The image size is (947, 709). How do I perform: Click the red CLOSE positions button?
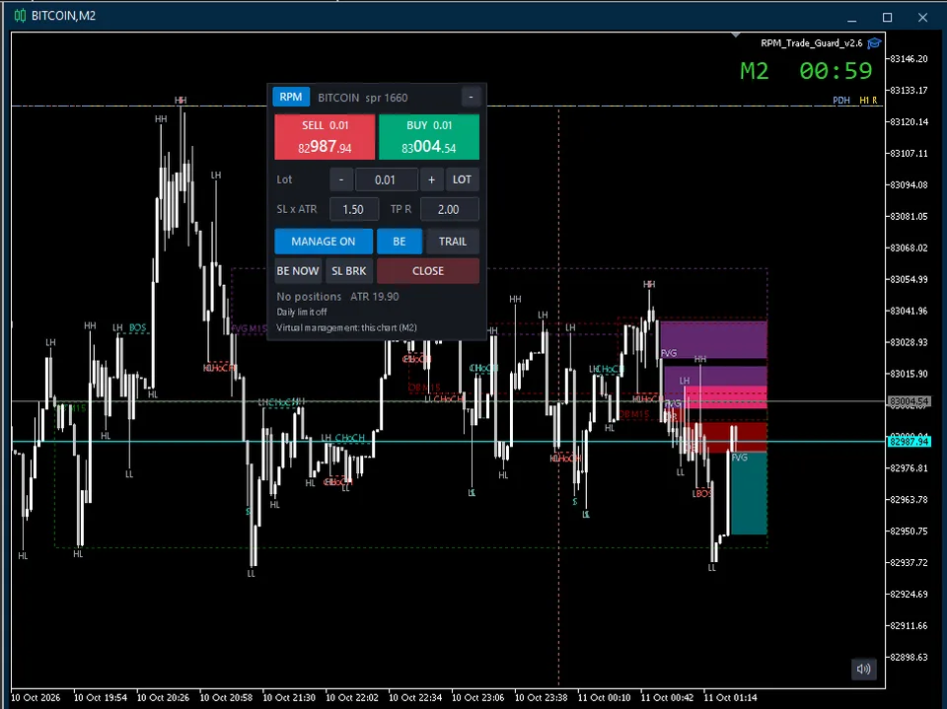428,271
